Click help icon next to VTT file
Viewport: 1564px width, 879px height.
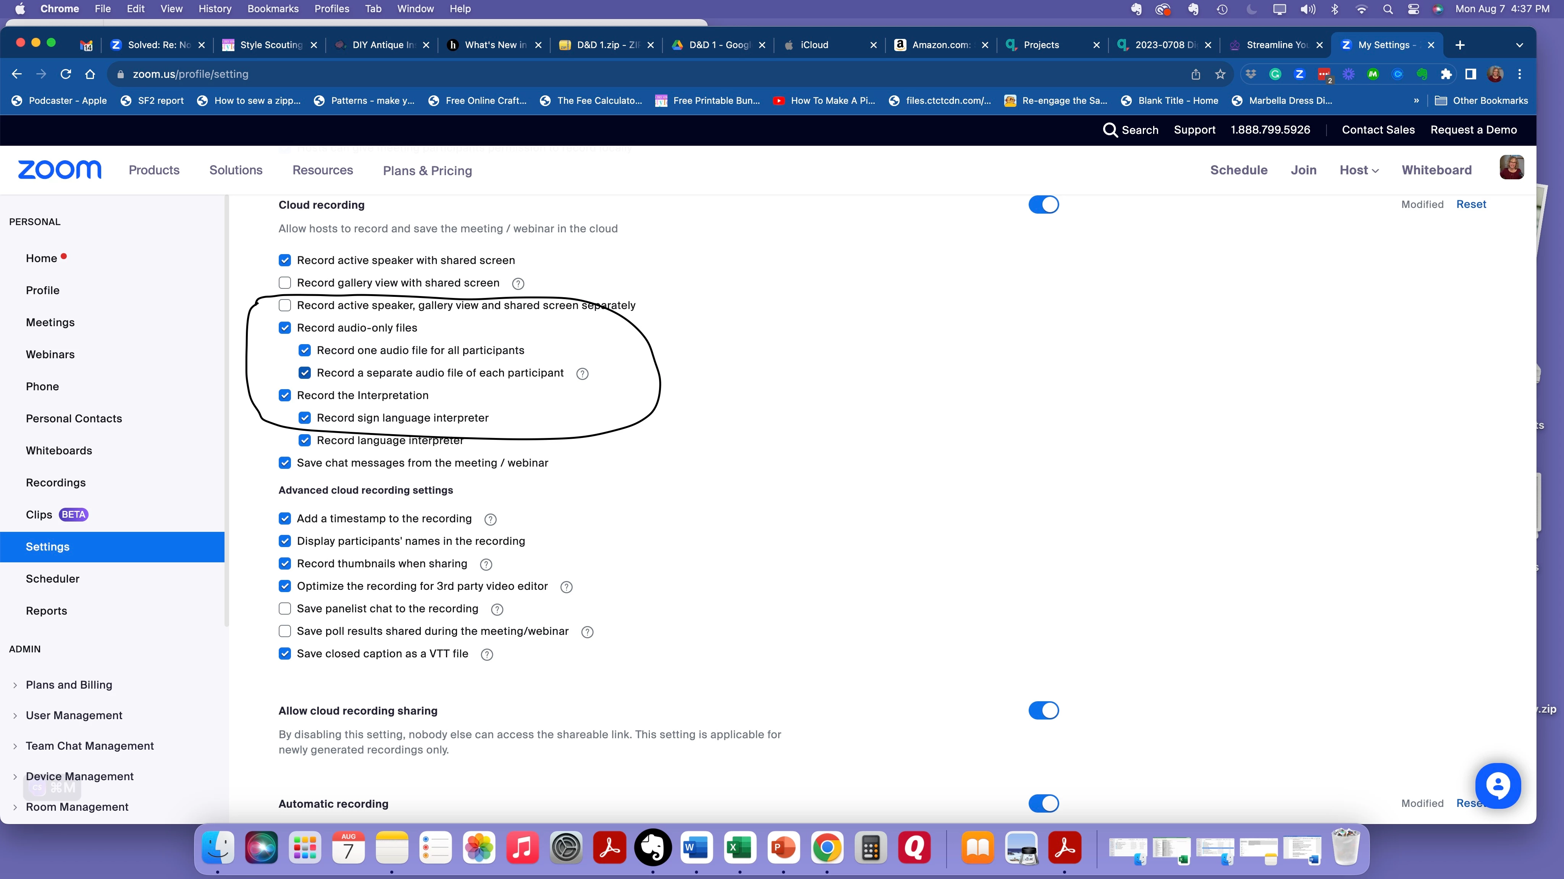point(487,655)
